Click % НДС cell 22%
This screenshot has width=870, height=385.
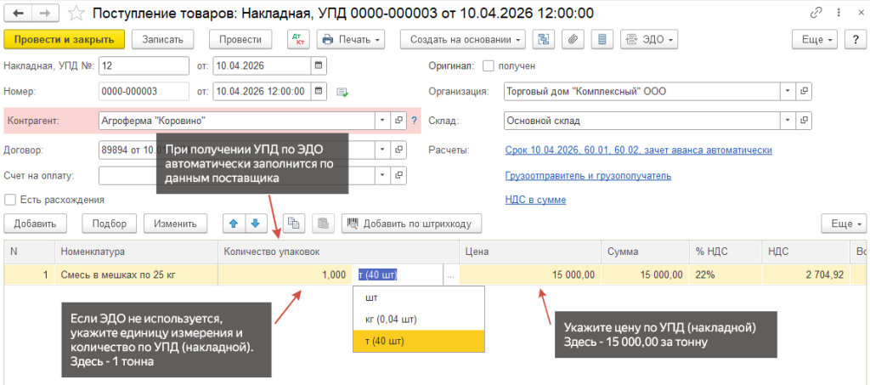[x=726, y=275]
